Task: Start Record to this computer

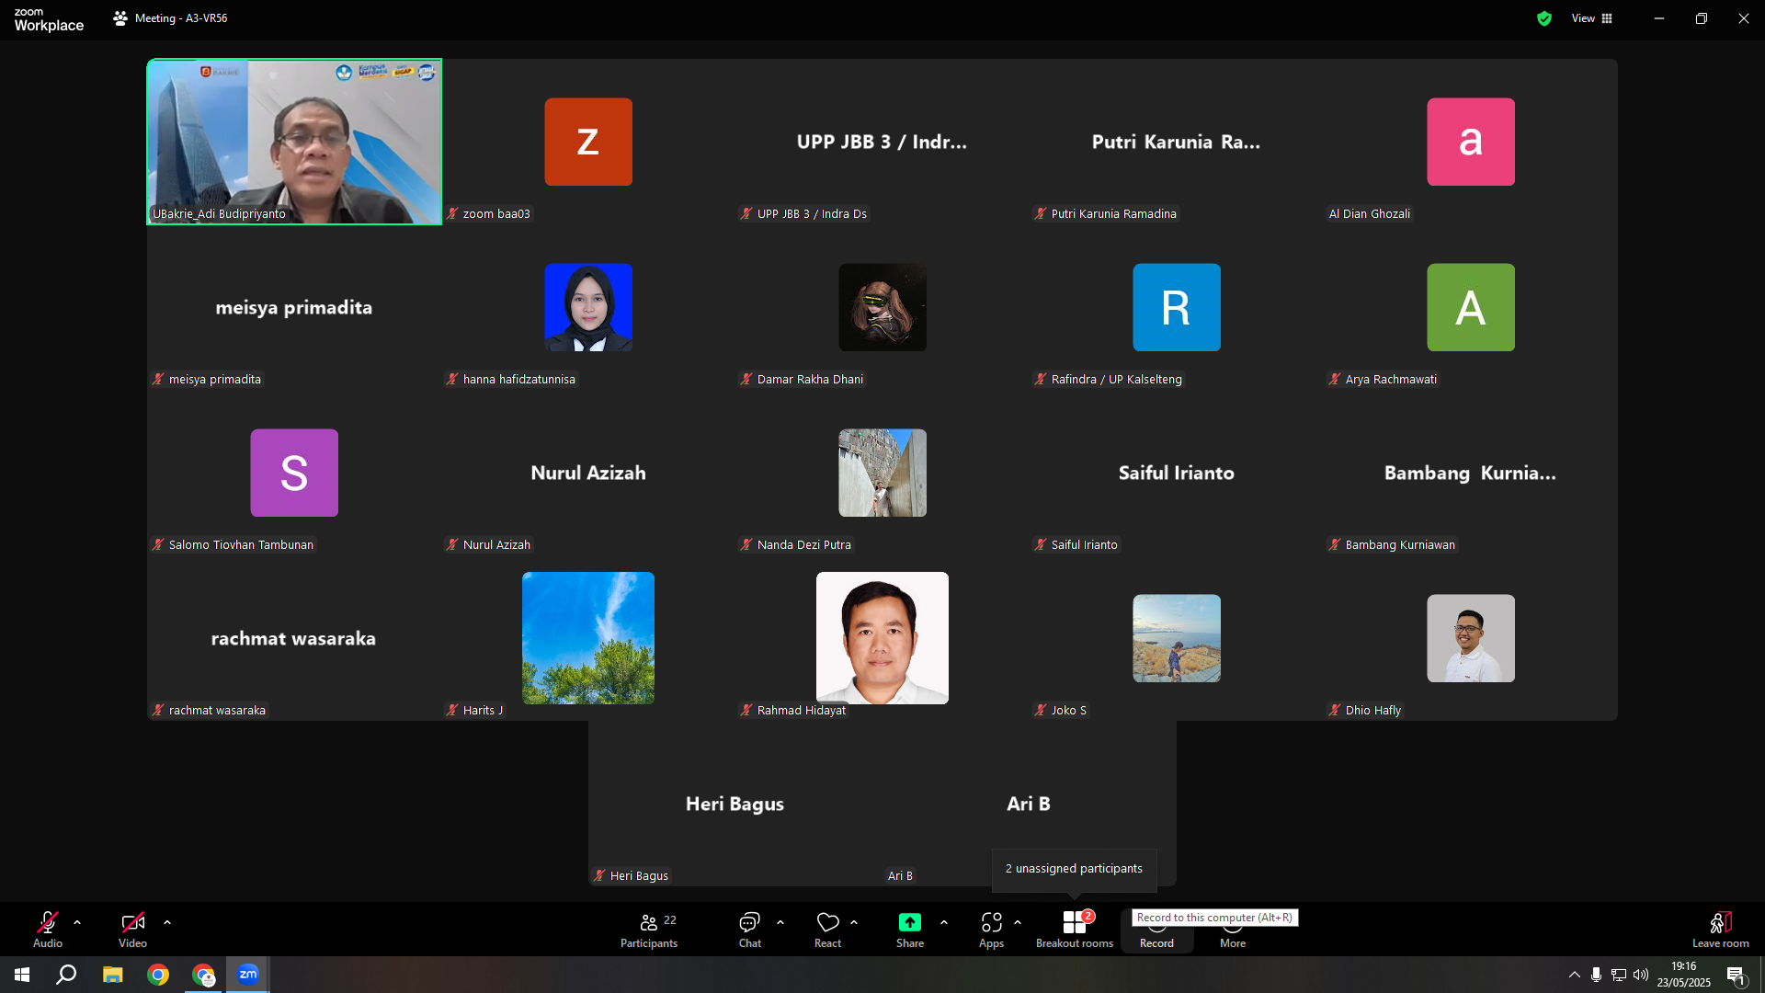Action: (1156, 931)
